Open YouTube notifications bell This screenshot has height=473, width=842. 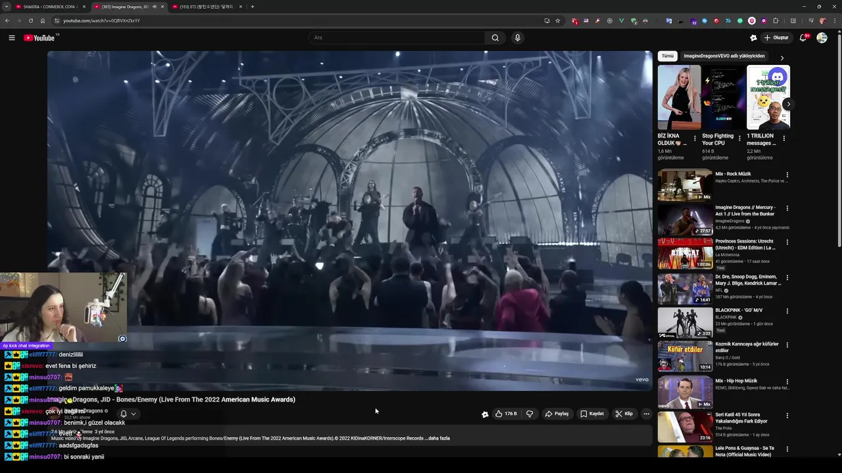pos(803,37)
